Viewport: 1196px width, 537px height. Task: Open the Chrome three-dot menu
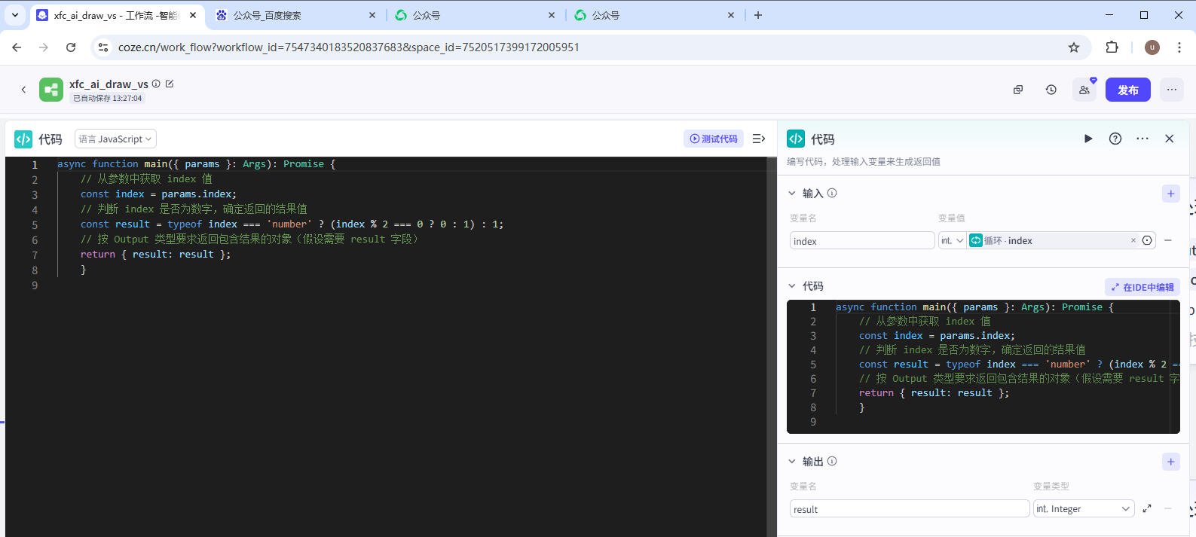1179,47
